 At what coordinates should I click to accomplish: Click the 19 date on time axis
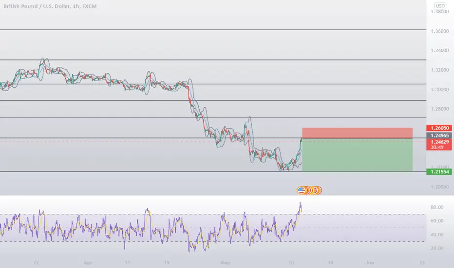coord(167,263)
